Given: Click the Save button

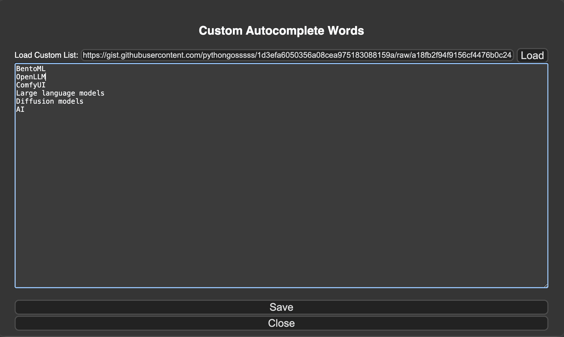Looking at the screenshot, I should pos(281,307).
